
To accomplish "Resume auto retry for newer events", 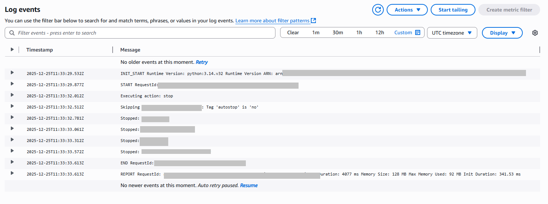I will pyautogui.click(x=249, y=185).
